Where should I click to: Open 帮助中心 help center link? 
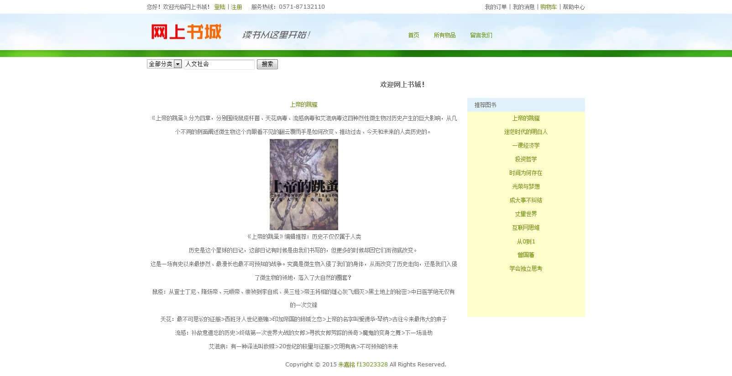click(574, 7)
